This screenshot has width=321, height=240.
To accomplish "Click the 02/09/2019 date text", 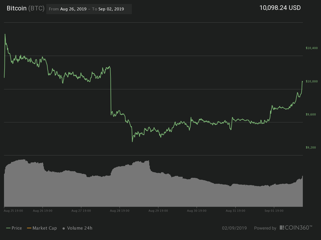I will tap(235, 228).
